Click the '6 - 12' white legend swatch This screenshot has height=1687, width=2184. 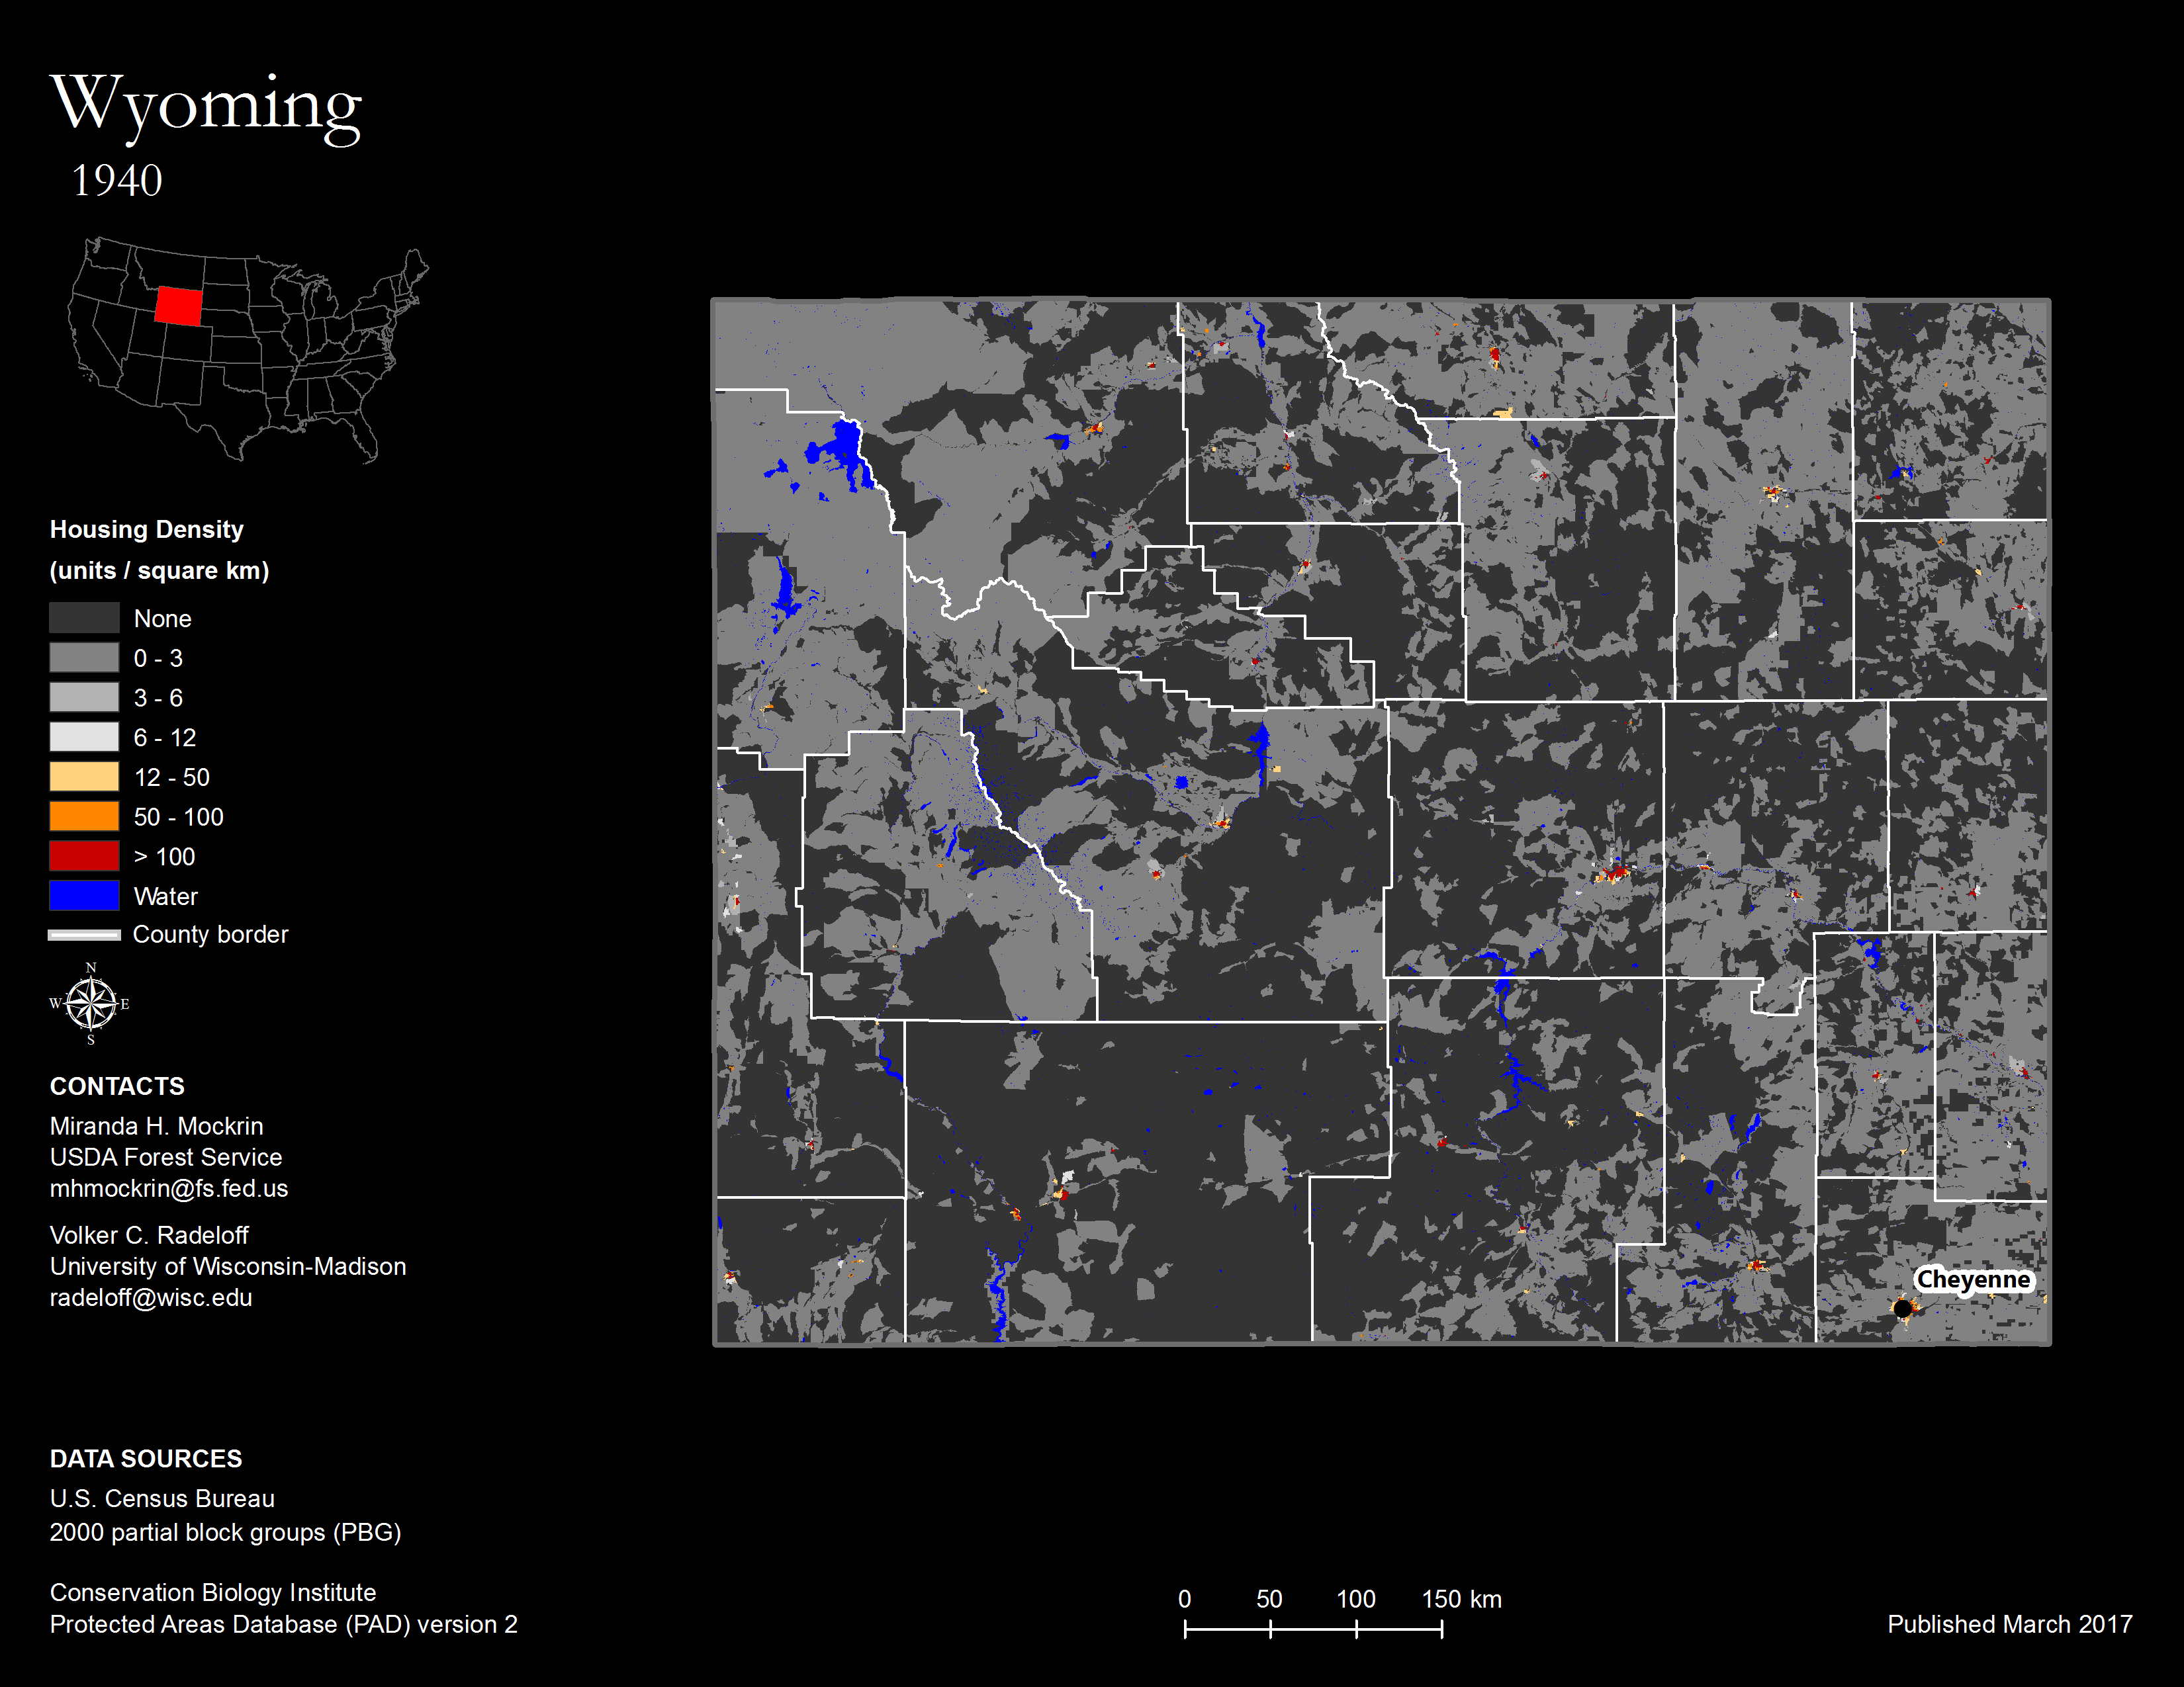click(84, 738)
